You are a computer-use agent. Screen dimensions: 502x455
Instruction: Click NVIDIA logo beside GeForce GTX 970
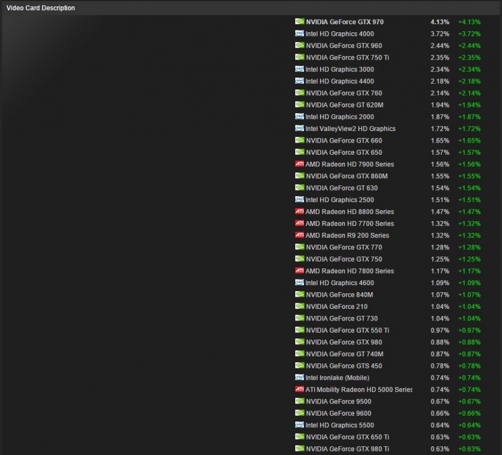click(299, 21)
